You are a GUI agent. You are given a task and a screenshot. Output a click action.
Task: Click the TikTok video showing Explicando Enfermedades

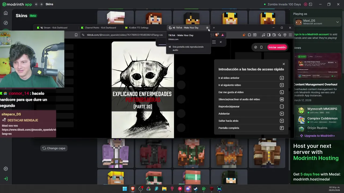143,90
